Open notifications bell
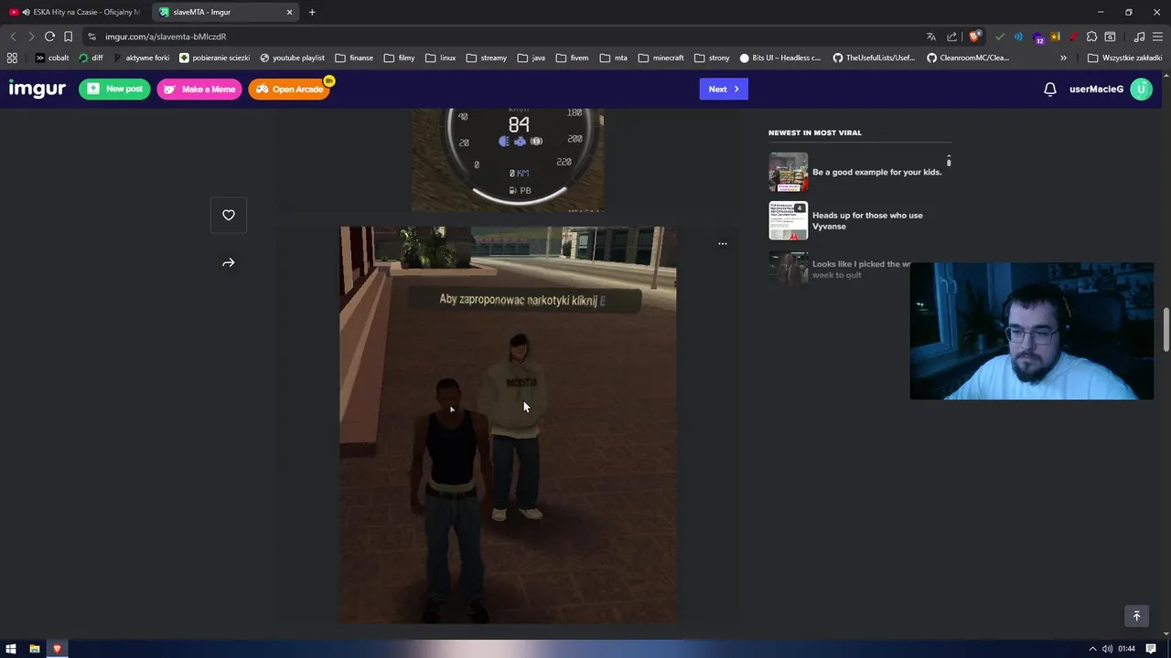The height and width of the screenshot is (658, 1171). pos(1050,89)
